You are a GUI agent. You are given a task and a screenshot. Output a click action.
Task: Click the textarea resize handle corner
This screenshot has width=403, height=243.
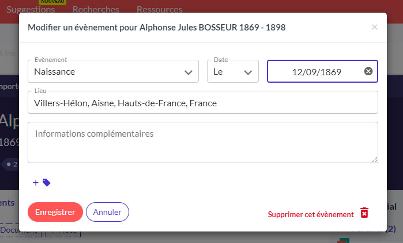[x=375, y=160]
